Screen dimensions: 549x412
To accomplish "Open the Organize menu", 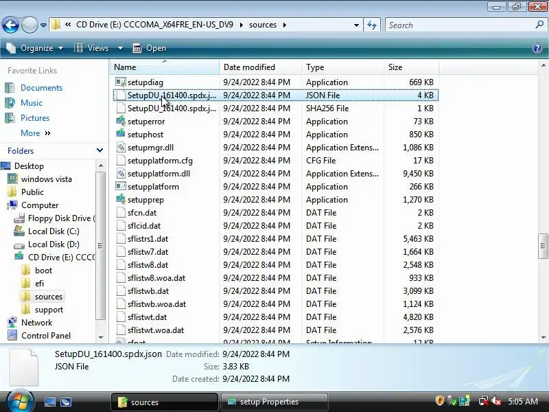I will (36, 48).
